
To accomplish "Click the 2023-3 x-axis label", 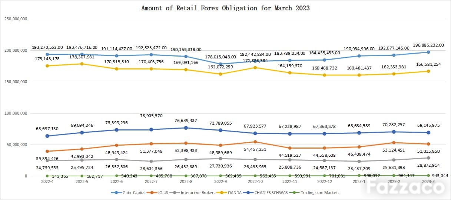I will (x=428, y=182).
